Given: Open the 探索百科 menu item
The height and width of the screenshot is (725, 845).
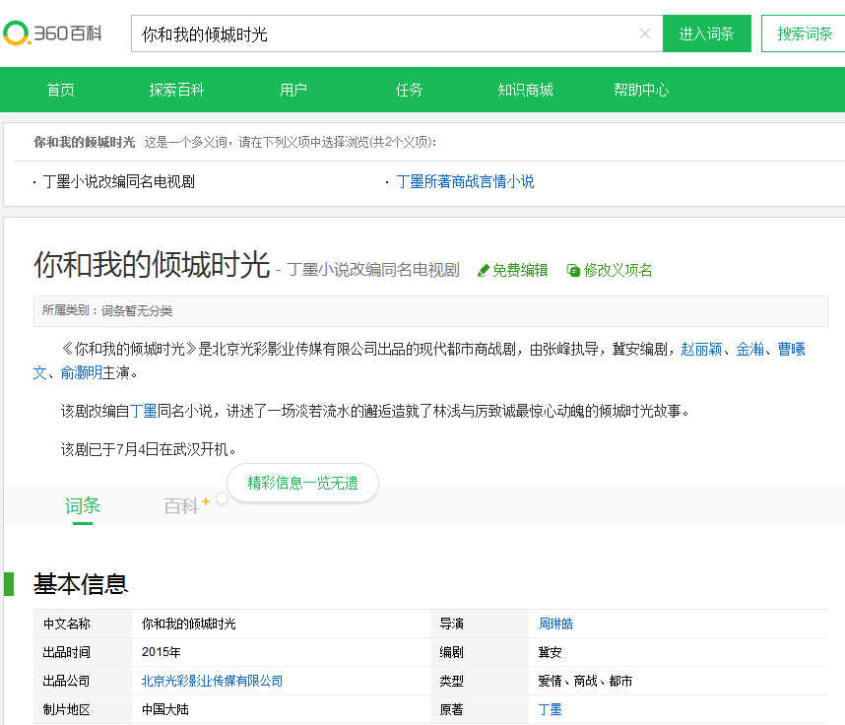Looking at the screenshot, I should (x=176, y=89).
